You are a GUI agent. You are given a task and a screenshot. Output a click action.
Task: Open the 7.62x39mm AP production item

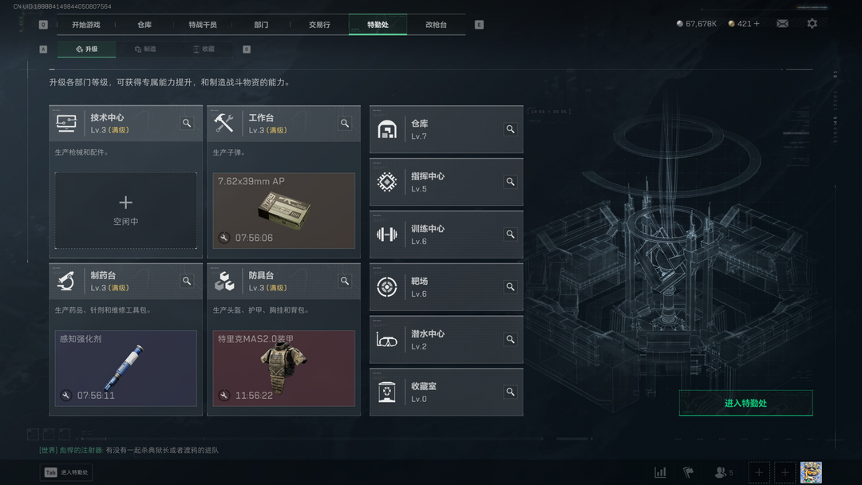coord(283,211)
